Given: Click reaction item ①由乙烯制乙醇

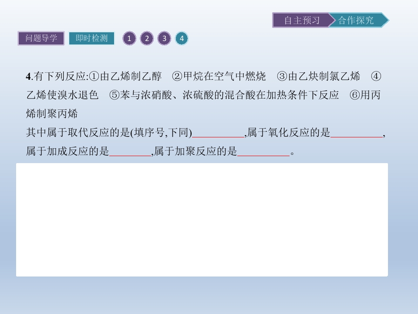Looking at the screenshot, I should coord(125,76).
